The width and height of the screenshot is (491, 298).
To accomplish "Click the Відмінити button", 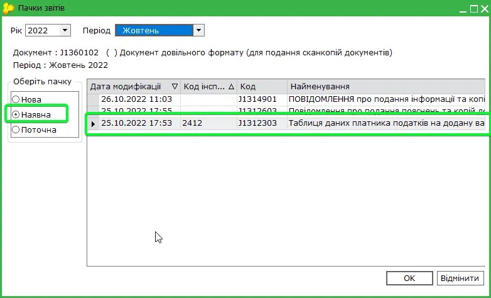I will click(460, 279).
